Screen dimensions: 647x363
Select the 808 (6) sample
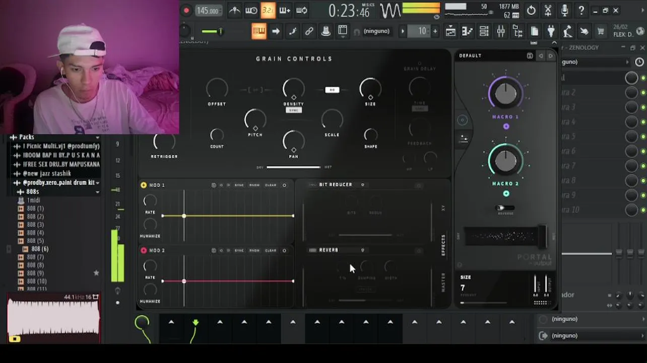pos(40,249)
